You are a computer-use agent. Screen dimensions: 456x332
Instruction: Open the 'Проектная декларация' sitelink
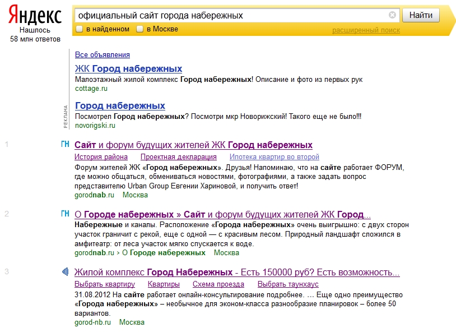pos(179,156)
